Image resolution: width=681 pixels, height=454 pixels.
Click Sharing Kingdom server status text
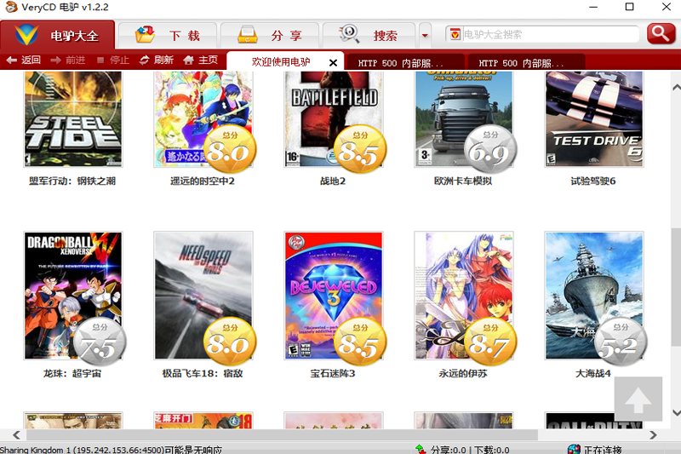[112, 450]
